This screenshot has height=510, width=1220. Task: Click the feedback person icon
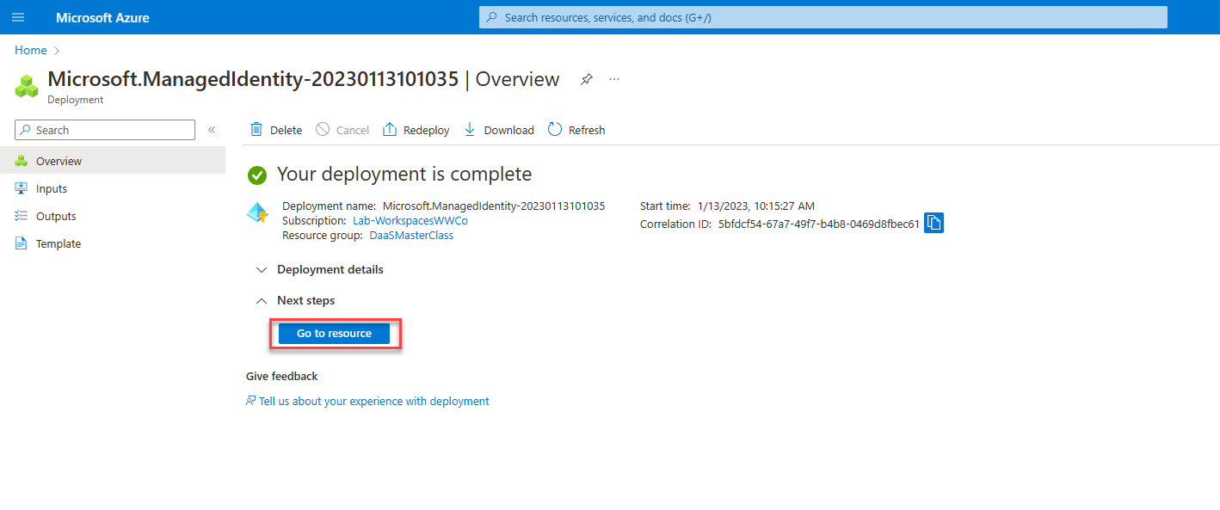(x=251, y=401)
